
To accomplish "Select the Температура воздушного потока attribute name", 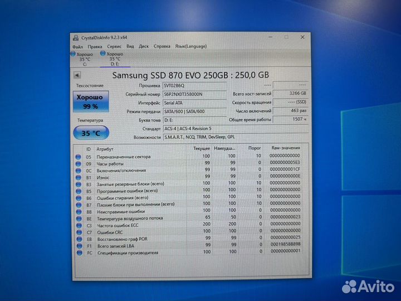I will tap(130, 219).
